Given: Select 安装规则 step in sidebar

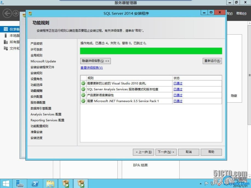Looking at the screenshot, I should 36,73.
